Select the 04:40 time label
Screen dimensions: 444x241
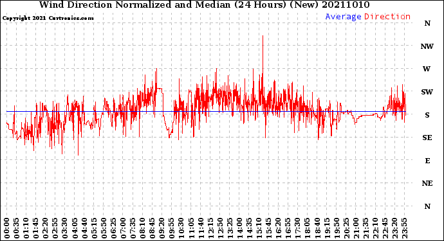click(85, 228)
